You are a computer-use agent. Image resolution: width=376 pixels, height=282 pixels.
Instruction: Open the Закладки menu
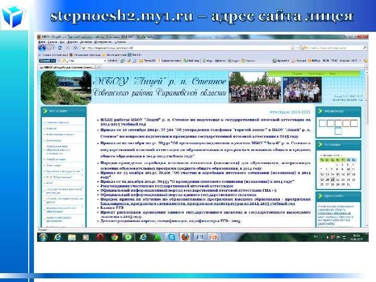point(86,42)
